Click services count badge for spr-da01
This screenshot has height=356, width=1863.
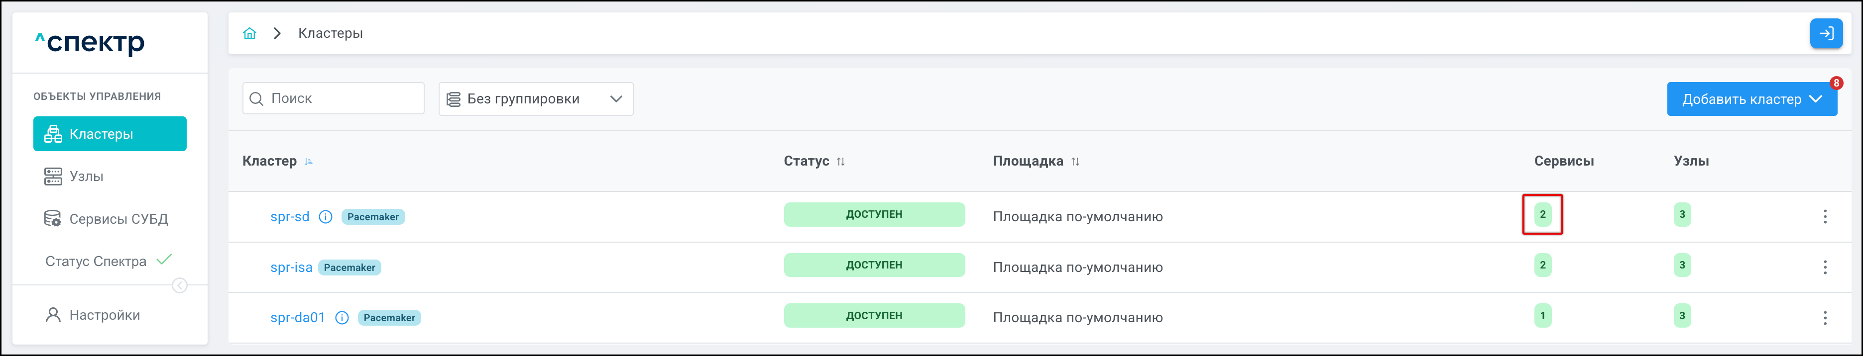point(1542,316)
